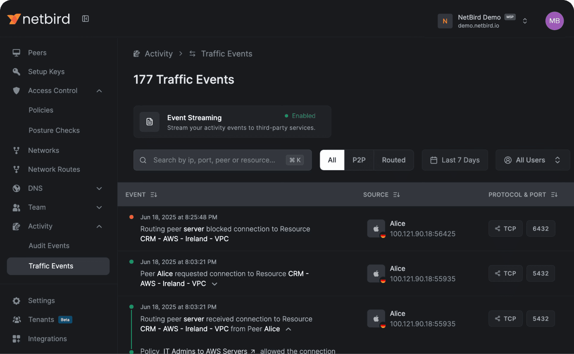574x354 pixels.
Task: Click the traffic search input field
Action: (x=215, y=160)
